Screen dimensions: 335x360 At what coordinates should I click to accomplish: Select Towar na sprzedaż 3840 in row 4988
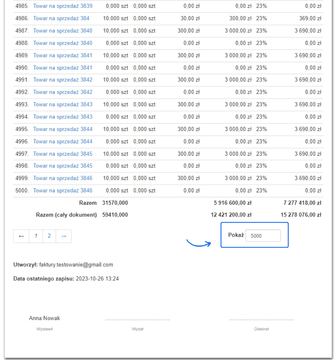pyautogui.click(x=63, y=43)
